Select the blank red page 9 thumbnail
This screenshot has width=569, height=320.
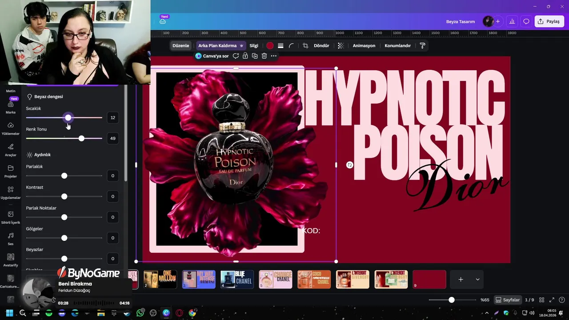tap(429, 280)
